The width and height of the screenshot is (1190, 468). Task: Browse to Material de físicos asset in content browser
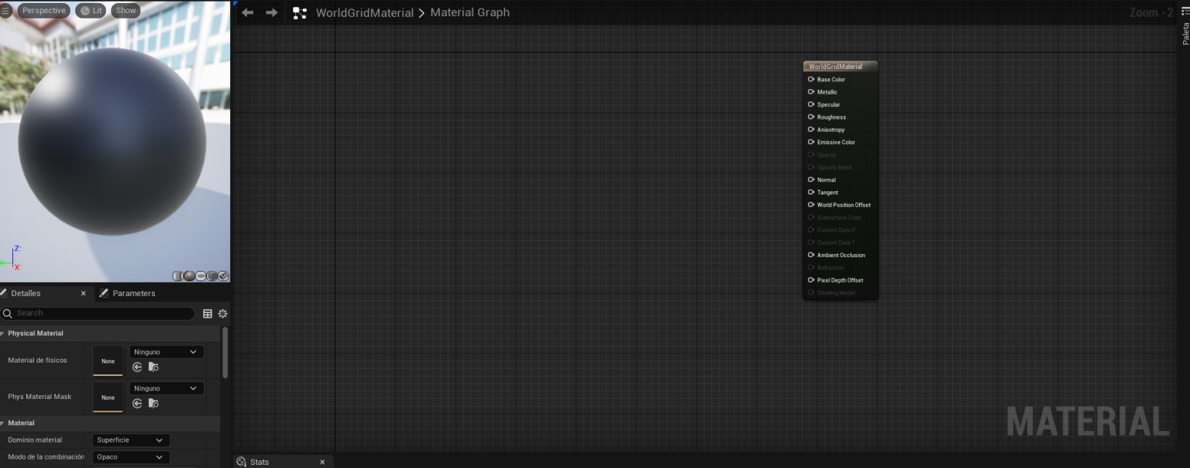[x=153, y=367]
